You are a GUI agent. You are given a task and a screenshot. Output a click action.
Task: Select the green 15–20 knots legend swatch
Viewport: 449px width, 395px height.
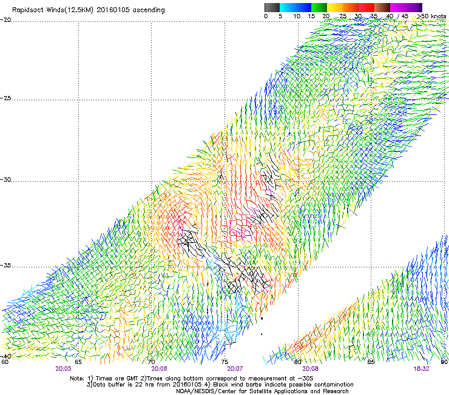pos(319,7)
